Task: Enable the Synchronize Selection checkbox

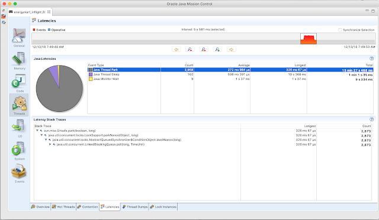Action: (340, 30)
